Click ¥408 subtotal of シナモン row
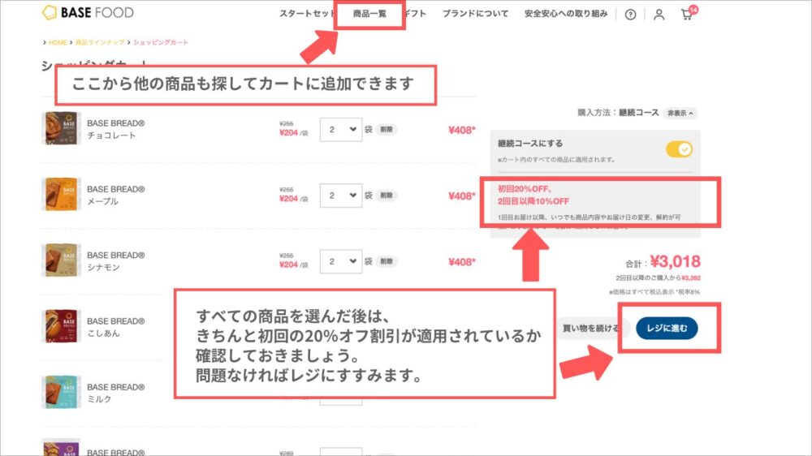Image resolution: width=812 pixels, height=456 pixels. 461,262
